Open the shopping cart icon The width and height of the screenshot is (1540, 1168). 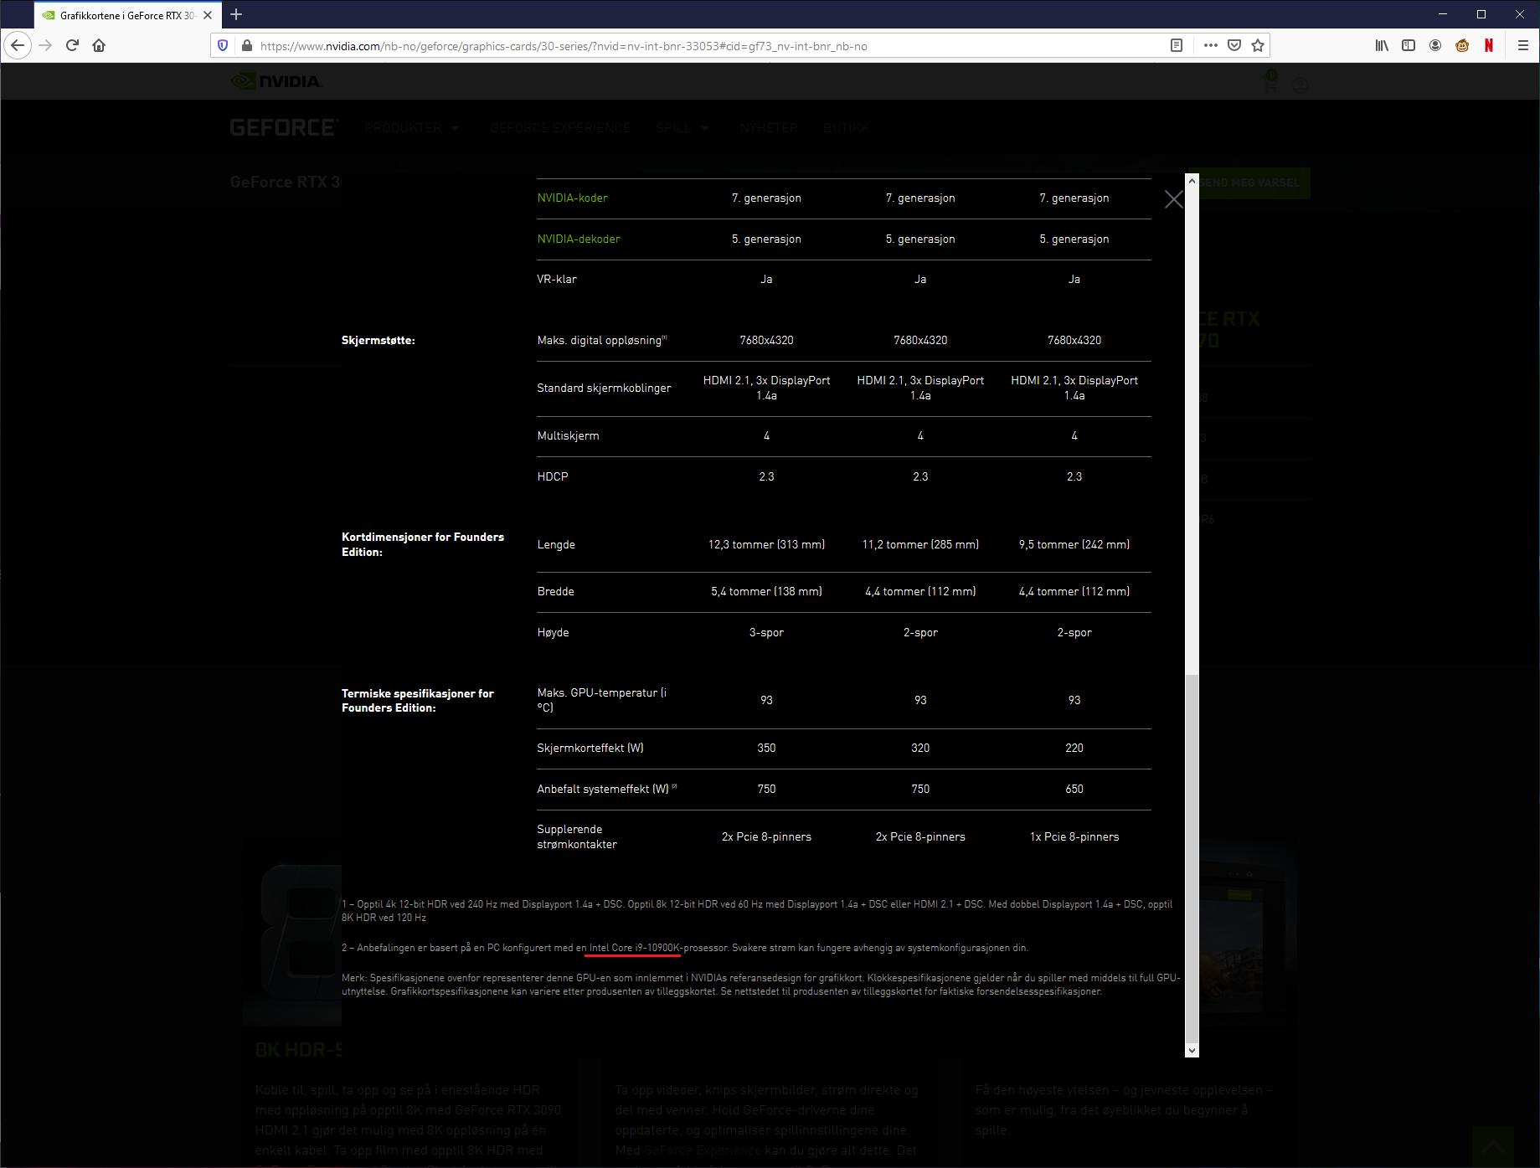1270,83
